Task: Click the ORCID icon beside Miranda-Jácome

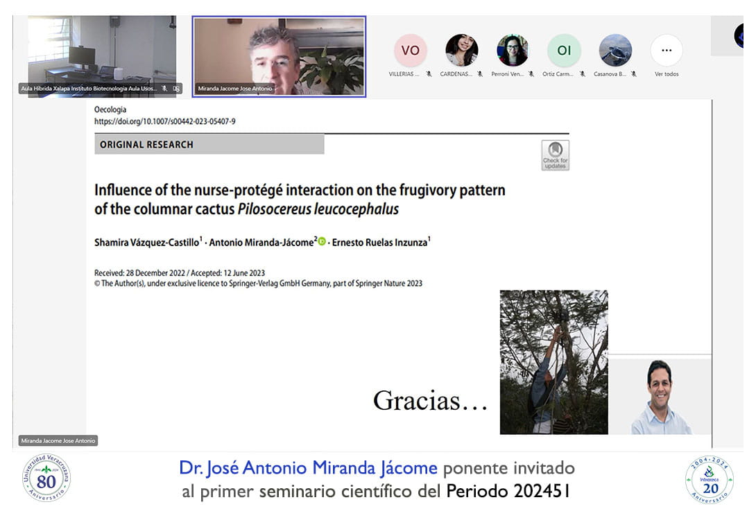Action: 322,241
